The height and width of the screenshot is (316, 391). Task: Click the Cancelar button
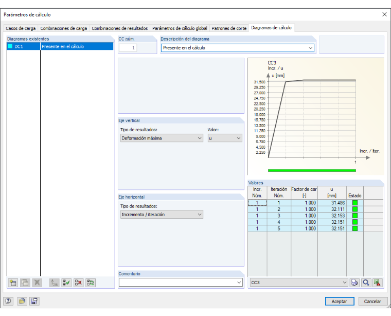point(372,301)
